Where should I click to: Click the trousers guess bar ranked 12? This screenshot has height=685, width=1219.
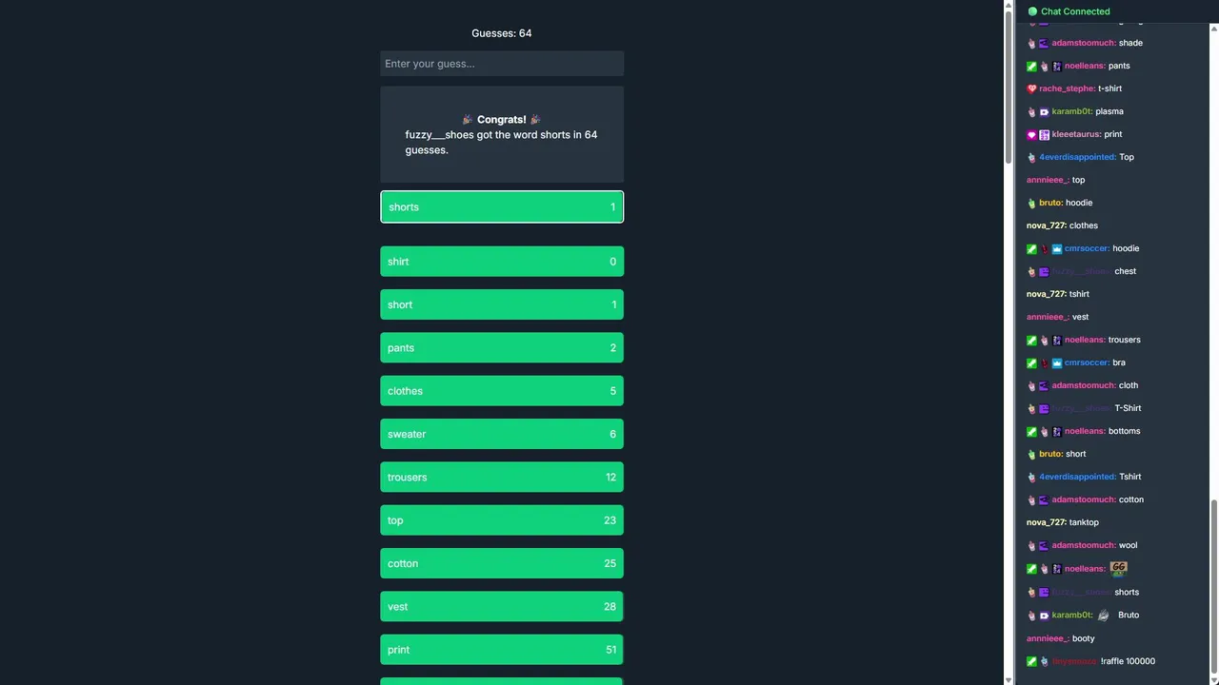tap(502, 478)
